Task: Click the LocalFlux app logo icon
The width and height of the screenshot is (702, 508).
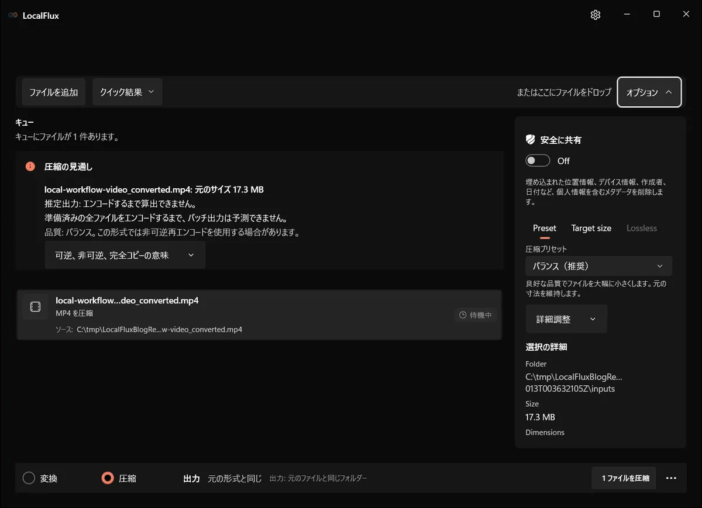Action: pyautogui.click(x=12, y=15)
